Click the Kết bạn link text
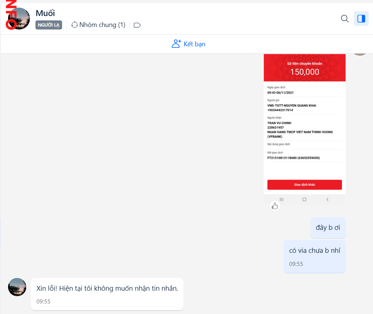The height and width of the screenshot is (314, 373). (194, 44)
